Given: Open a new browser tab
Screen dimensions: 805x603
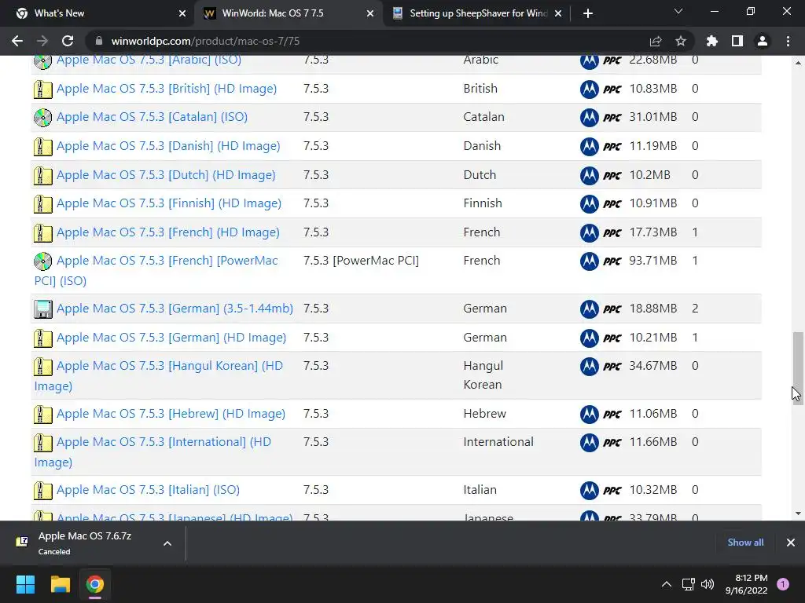Looking at the screenshot, I should click(588, 13).
